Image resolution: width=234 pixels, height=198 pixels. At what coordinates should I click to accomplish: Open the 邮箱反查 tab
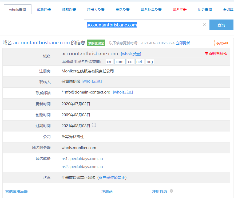(x=69, y=10)
